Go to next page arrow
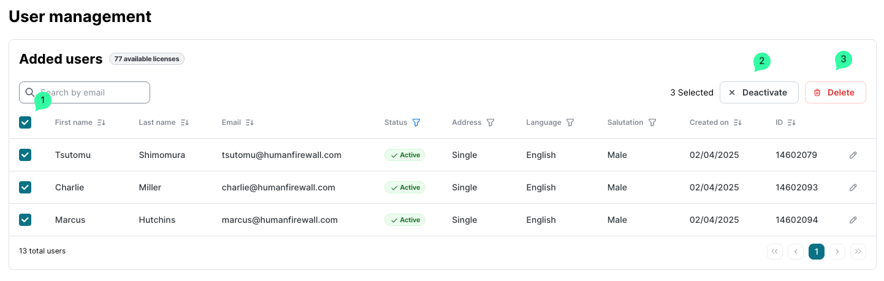Viewport: 884px width, 281px height. (837, 251)
